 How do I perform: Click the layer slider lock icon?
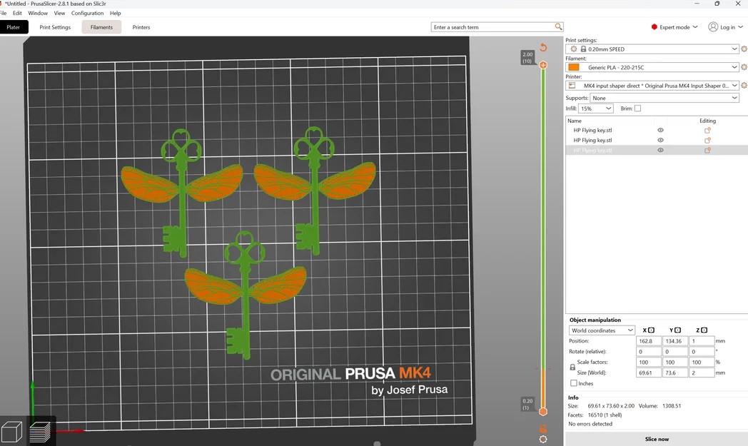pyautogui.click(x=543, y=428)
